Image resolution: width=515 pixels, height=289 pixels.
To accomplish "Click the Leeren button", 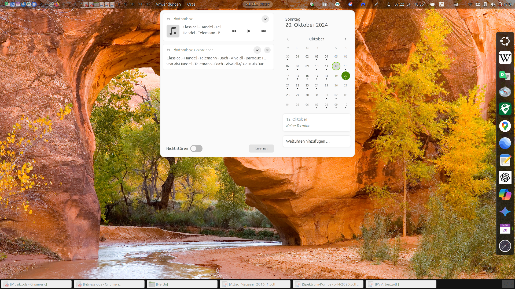I will point(261,149).
